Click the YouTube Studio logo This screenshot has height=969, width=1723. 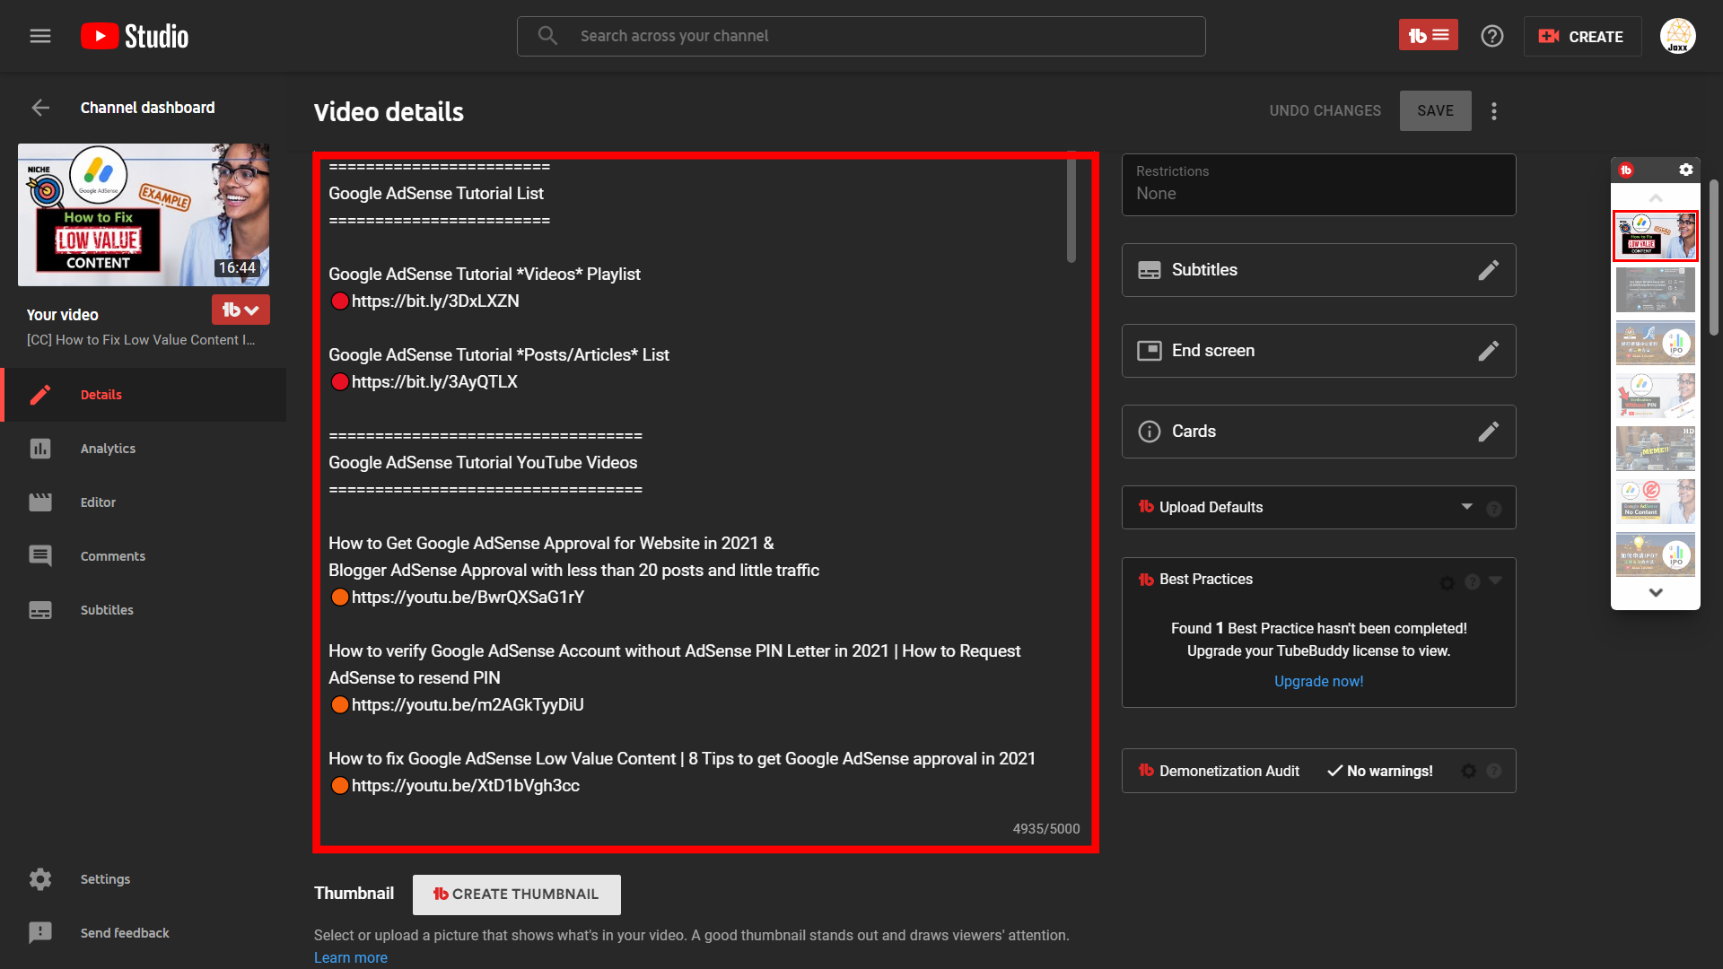[x=135, y=36]
